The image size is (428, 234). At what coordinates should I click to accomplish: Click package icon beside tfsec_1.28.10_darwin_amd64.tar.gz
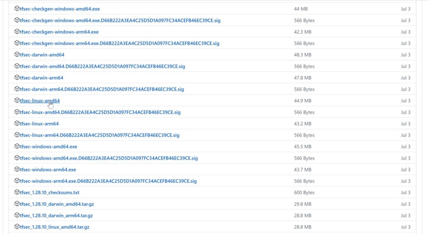(17, 203)
